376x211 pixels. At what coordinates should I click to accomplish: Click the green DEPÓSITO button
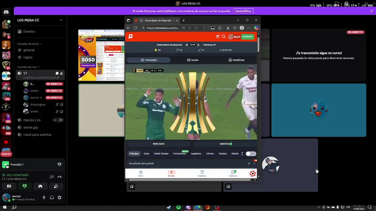(x=248, y=37)
